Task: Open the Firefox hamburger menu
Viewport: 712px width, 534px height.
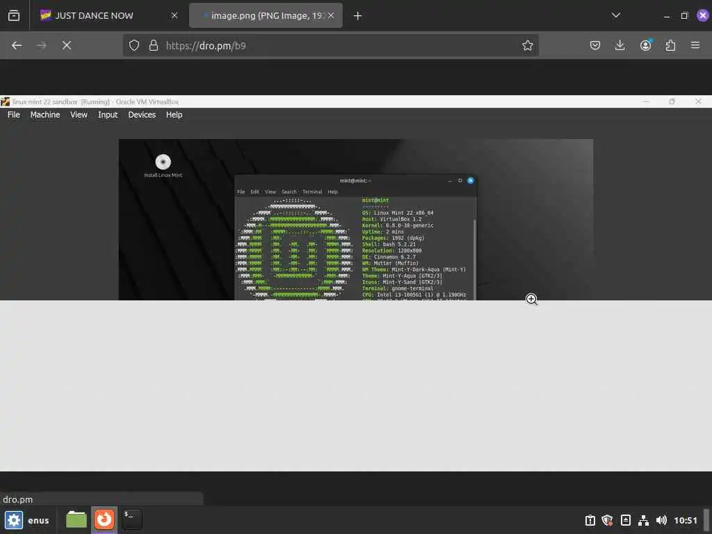Action: click(x=695, y=45)
